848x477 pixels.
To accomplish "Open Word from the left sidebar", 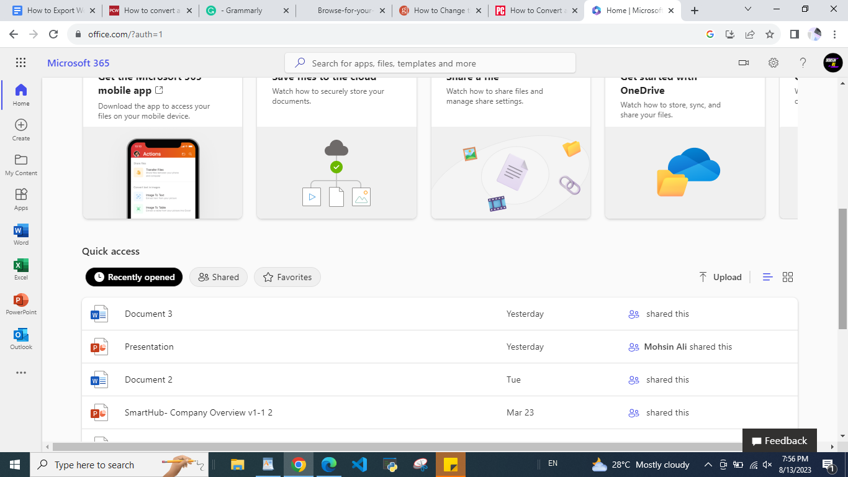I will coord(20,234).
